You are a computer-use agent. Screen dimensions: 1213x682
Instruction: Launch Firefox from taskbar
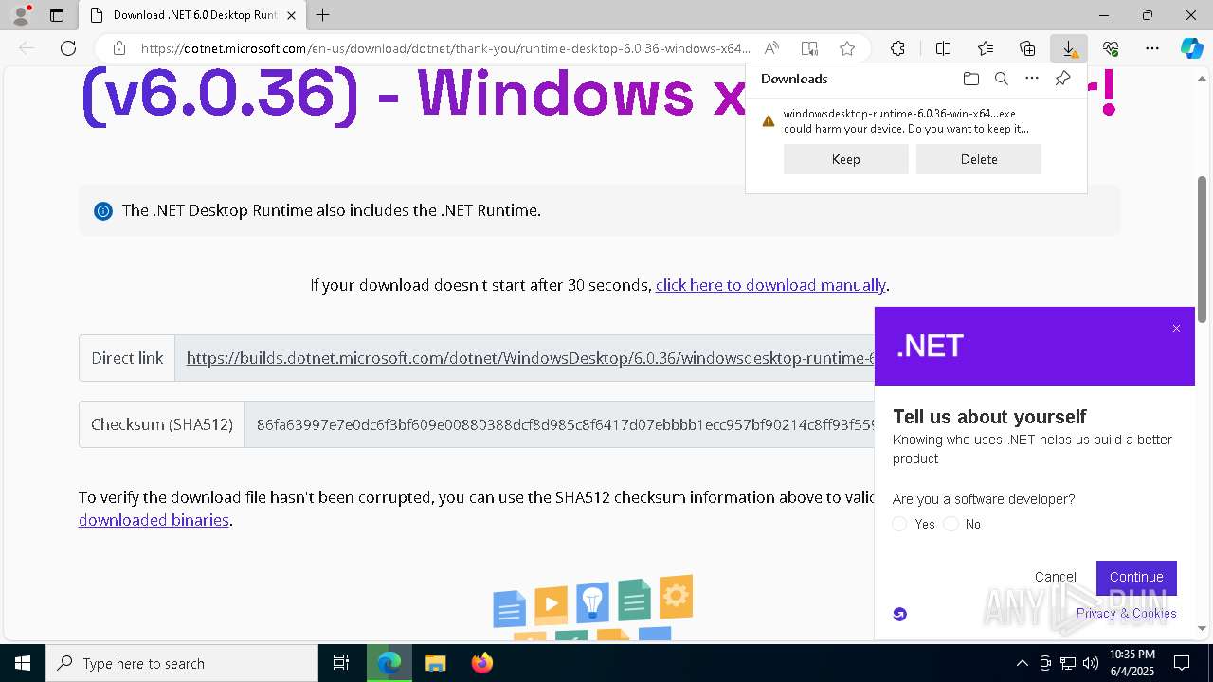pos(482,663)
